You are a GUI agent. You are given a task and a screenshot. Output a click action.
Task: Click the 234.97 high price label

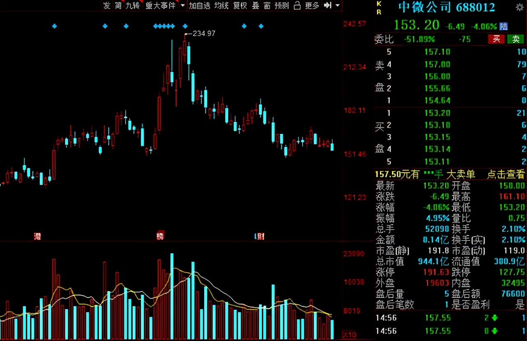[204, 34]
